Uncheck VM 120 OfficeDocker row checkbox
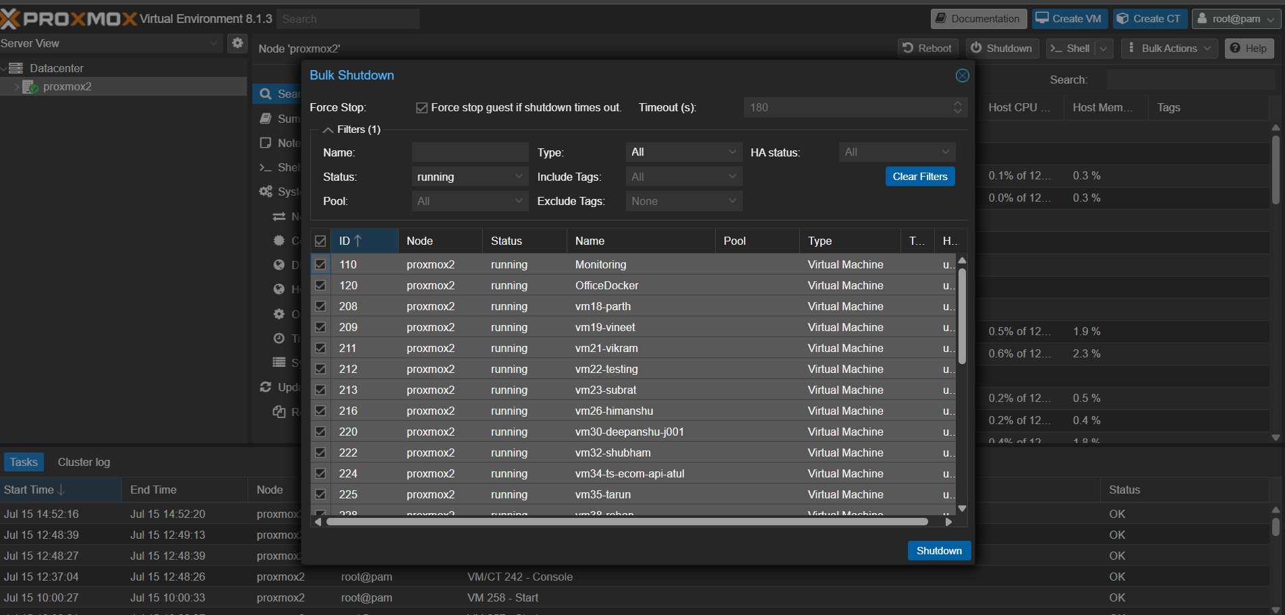This screenshot has height=615, width=1285. pos(320,285)
